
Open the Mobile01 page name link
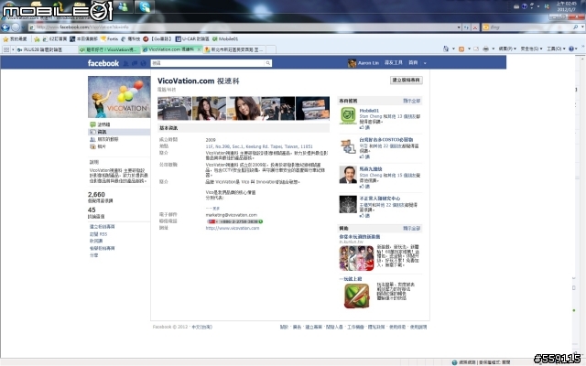pyautogui.click(x=369, y=111)
